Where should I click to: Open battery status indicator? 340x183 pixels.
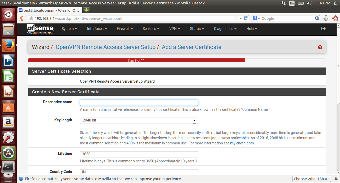click(x=301, y=3)
